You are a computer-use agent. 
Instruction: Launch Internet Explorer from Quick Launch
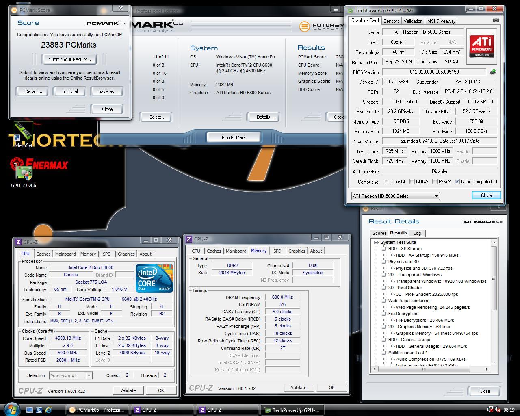pyautogui.click(x=48, y=410)
